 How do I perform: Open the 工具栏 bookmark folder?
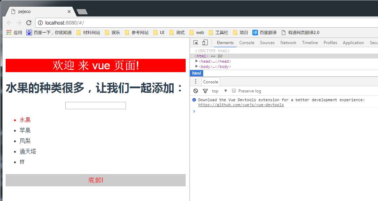pyautogui.click(x=218, y=33)
